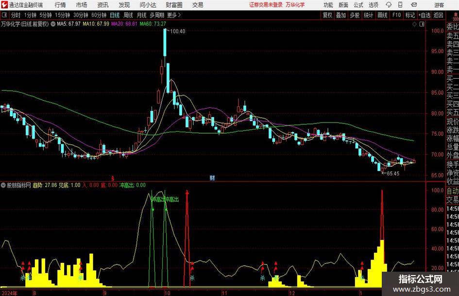The image size is (459, 296).
Task: Toggle right panel icon above price axis
Action: click(x=422, y=24)
